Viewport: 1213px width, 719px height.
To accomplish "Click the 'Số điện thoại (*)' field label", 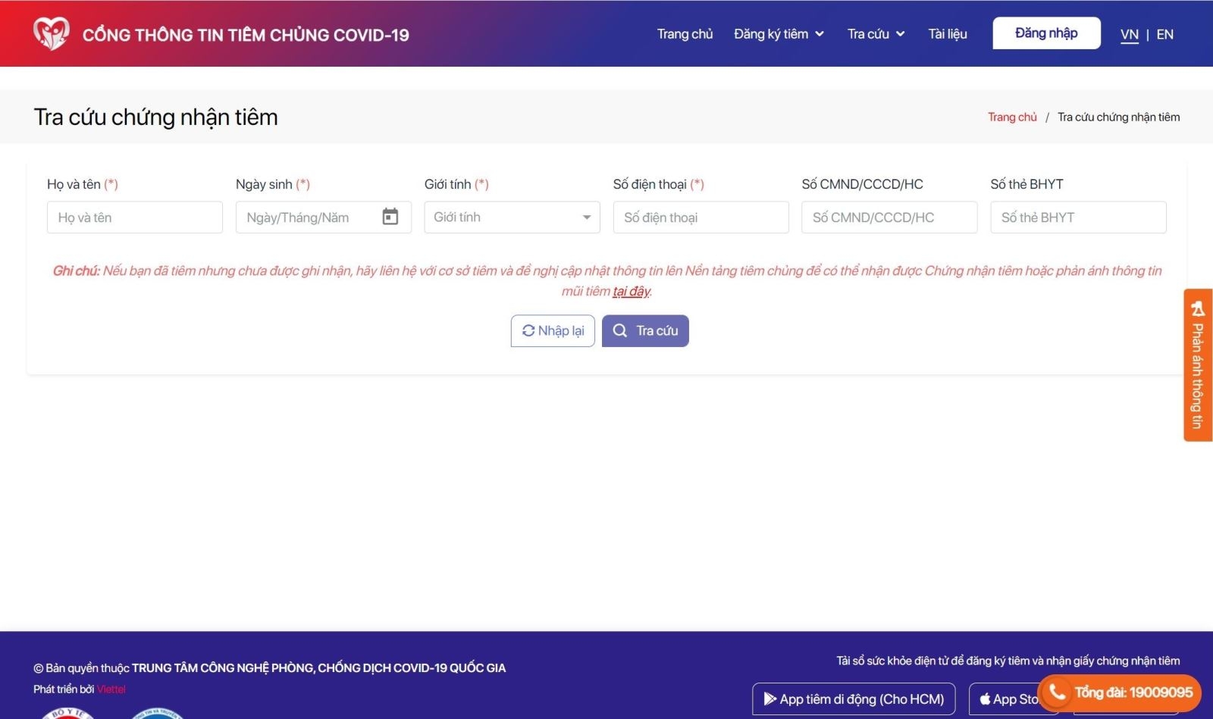I will (x=659, y=184).
